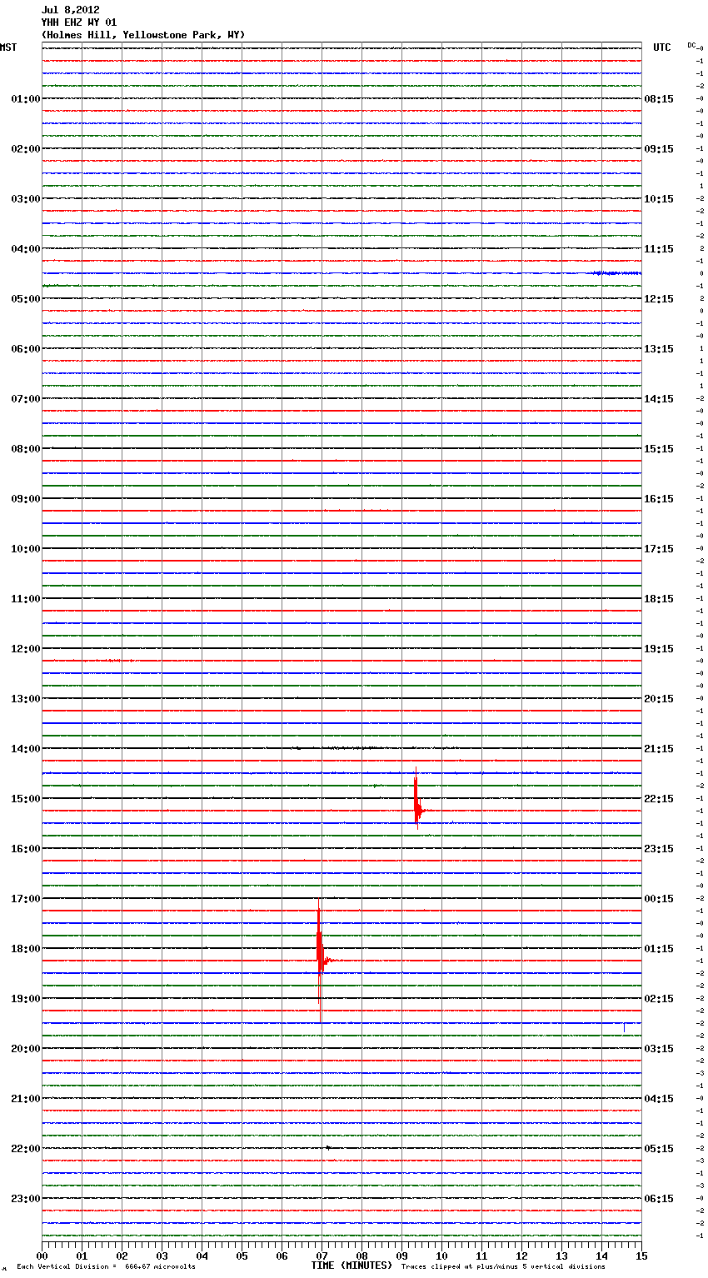Select the 23:00 MST time marker
Image resolution: width=708 pixels, height=1278 pixels.
(x=25, y=1199)
